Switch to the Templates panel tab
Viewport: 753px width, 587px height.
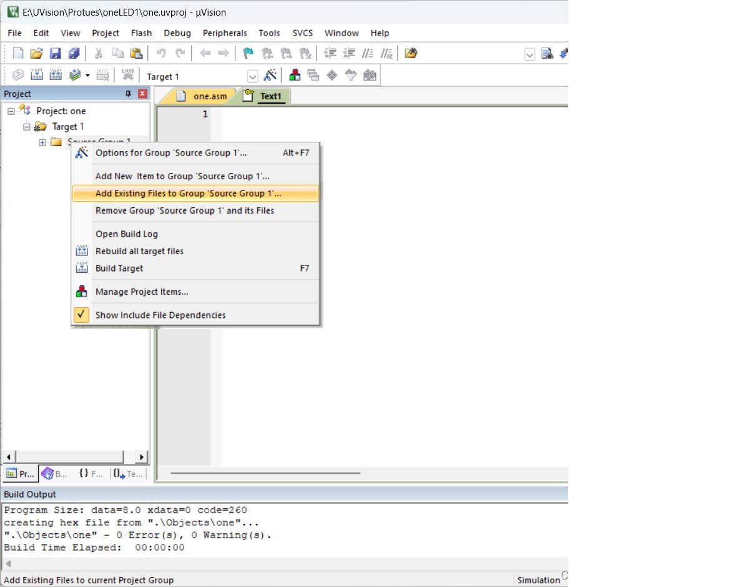pyautogui.click(x=128, y=474)
